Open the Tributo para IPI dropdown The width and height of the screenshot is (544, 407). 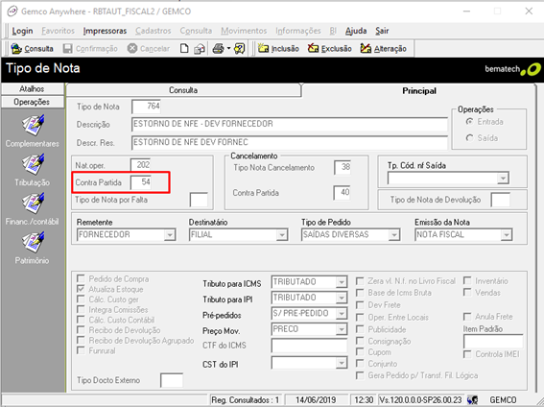(342, 298)
